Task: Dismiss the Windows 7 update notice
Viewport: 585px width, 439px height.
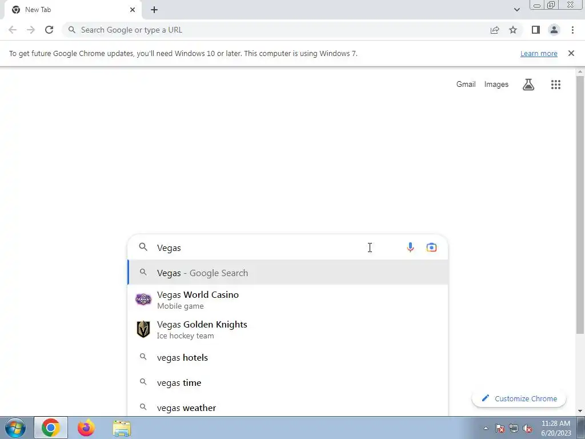Action: (x=571, y=53)
